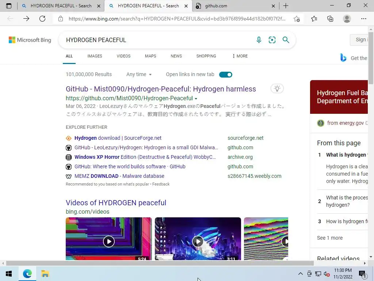
Task: Click the browser address bar URL
Action: 177,19
